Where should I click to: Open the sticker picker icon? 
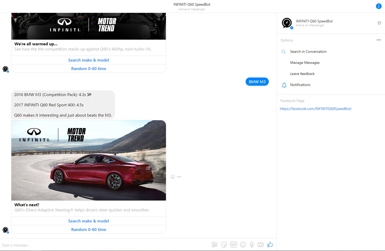224,245
